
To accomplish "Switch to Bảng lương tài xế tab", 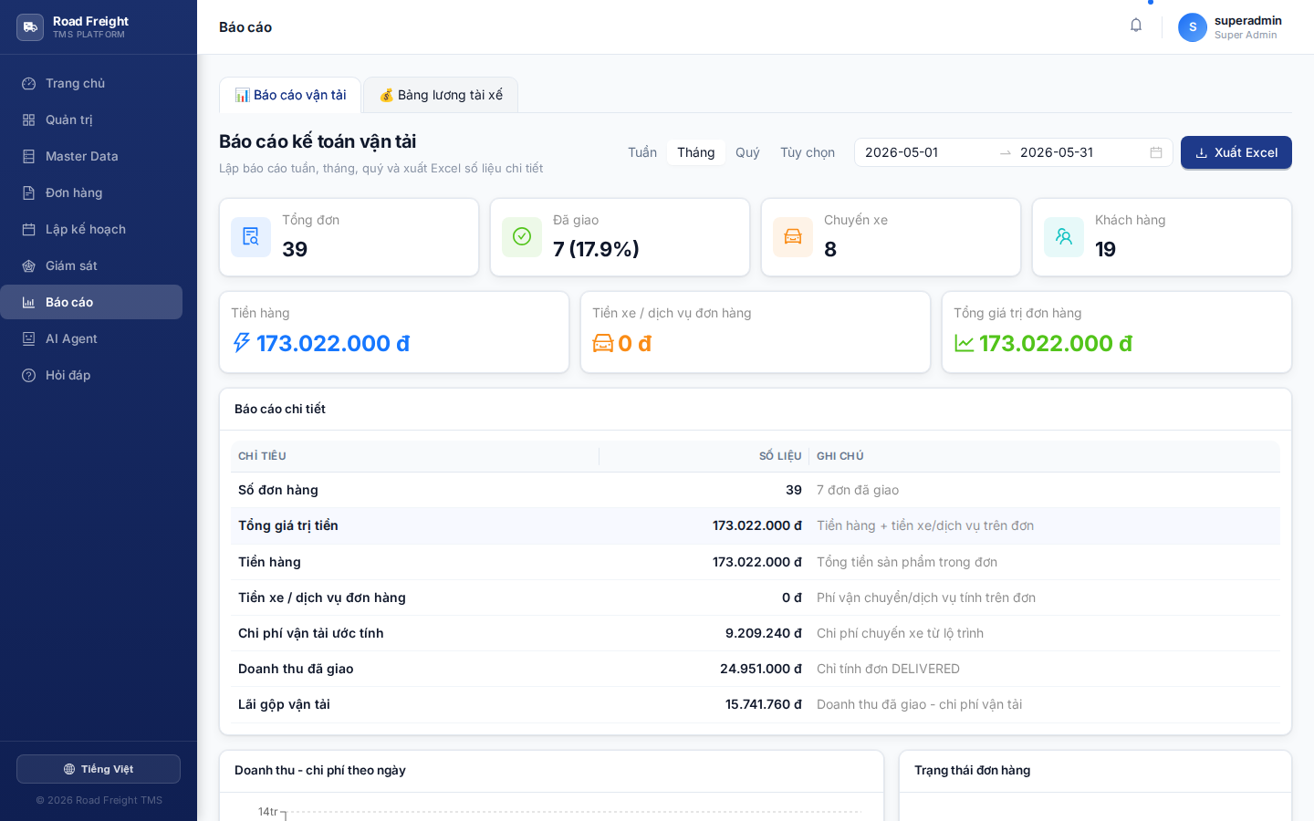I will [441, 95].
